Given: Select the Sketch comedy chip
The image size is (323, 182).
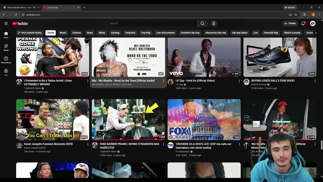Looking at the screenshot, I should (292, 33).
